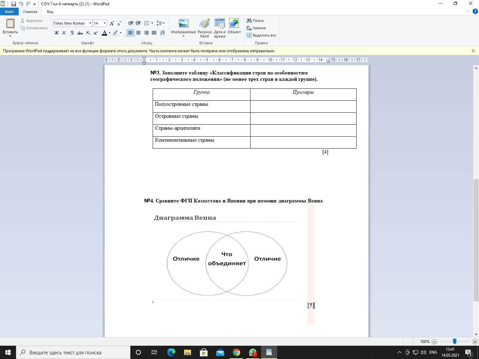Open paragraph settings dialog icon
This screenshot has width=479, height=359.
click(162, 33)
